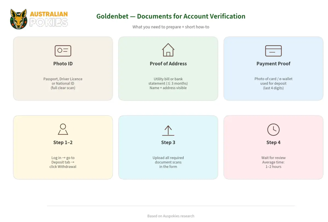
Task: Click the text 'Passport, Driver Licence'
Action: (x=63, y=79)
